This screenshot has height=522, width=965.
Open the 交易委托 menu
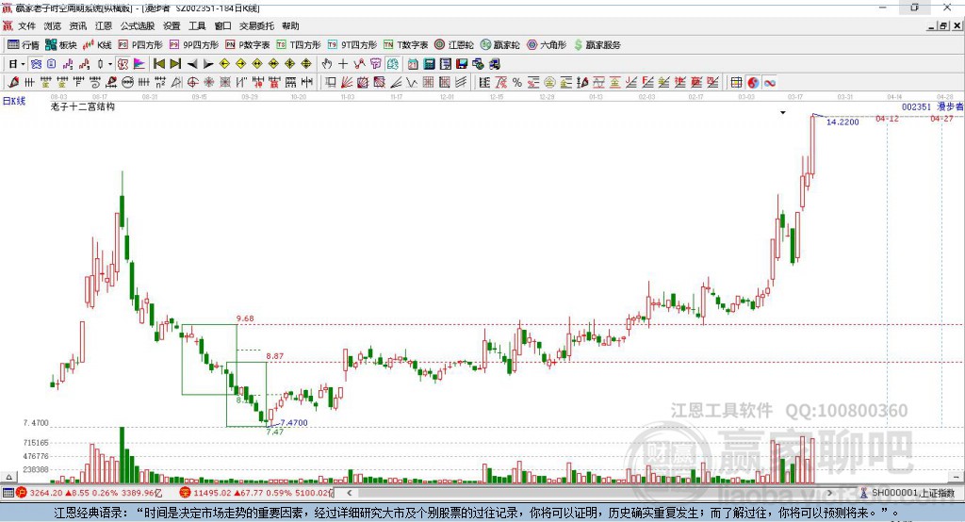[256, 25]
